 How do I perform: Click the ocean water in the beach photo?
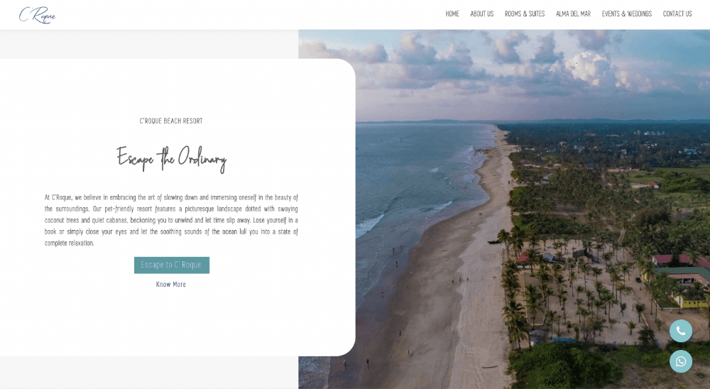408,181
